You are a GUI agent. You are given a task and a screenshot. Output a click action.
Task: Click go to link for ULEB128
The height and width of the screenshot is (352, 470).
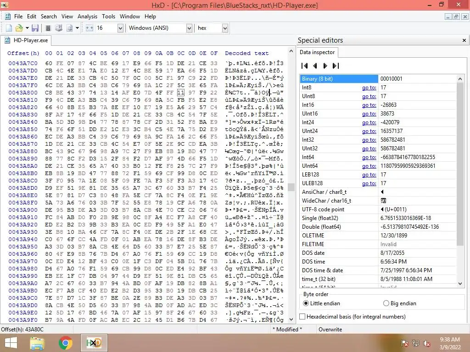369,183
